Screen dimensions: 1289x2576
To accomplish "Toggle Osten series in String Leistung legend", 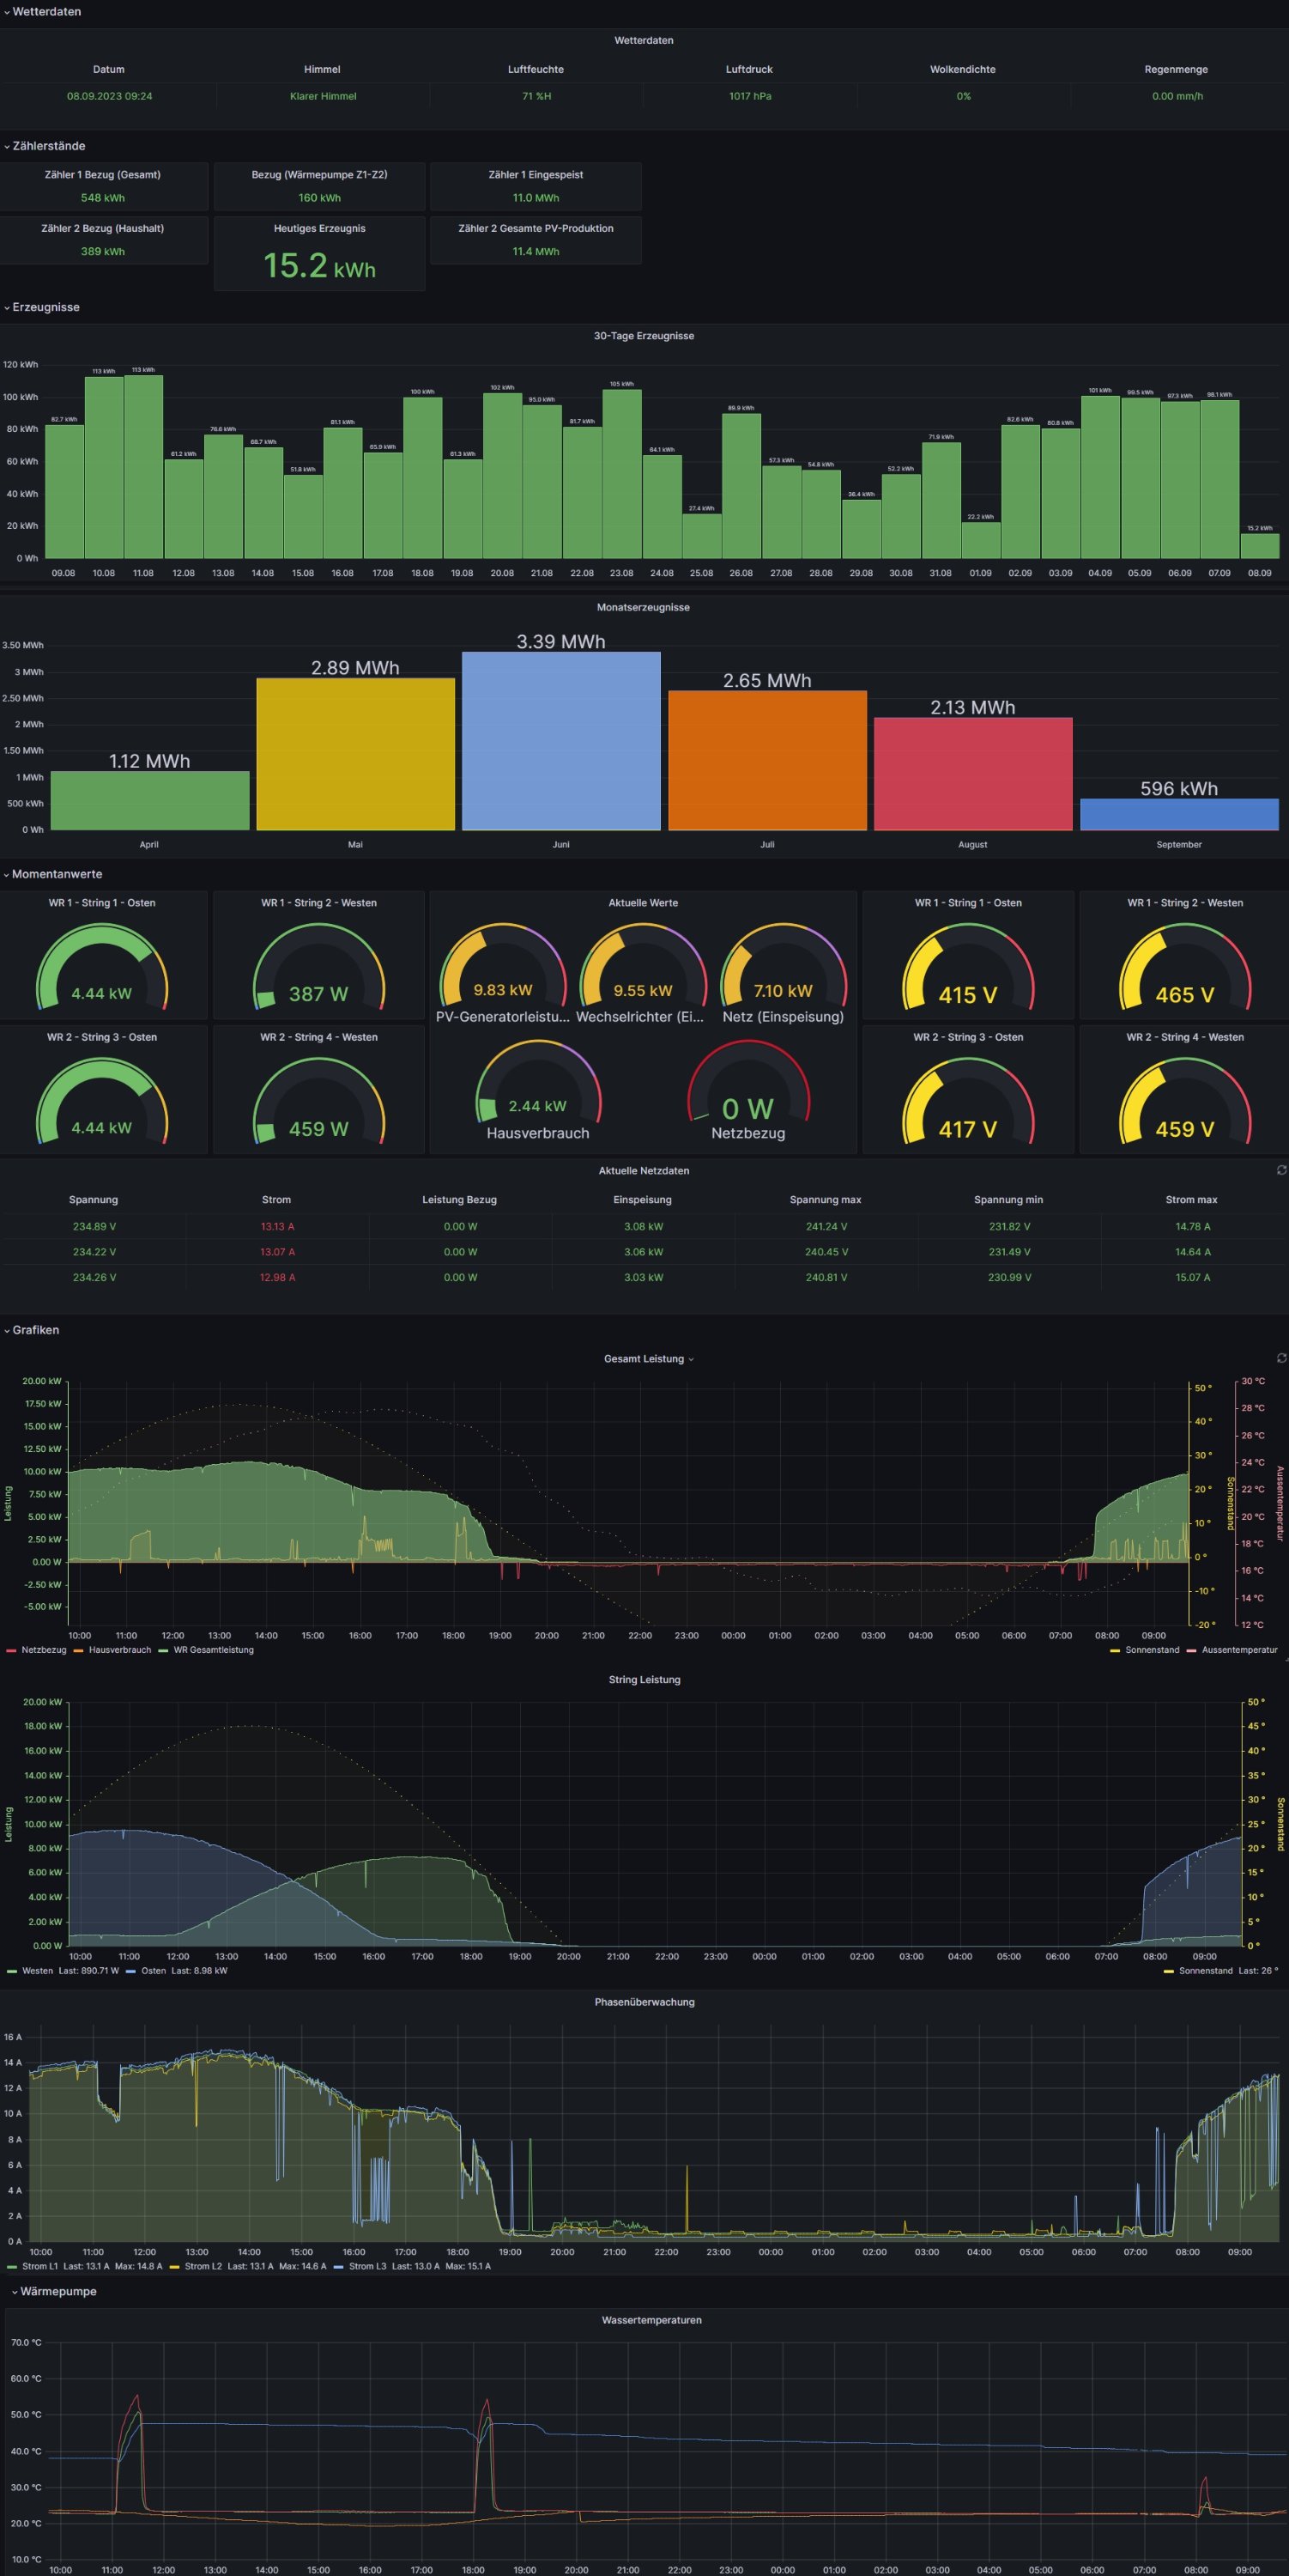I will pos(153,1971).
